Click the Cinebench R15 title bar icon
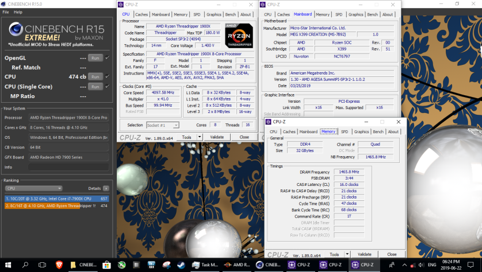482x272 pixels. (x=3, y=4)
